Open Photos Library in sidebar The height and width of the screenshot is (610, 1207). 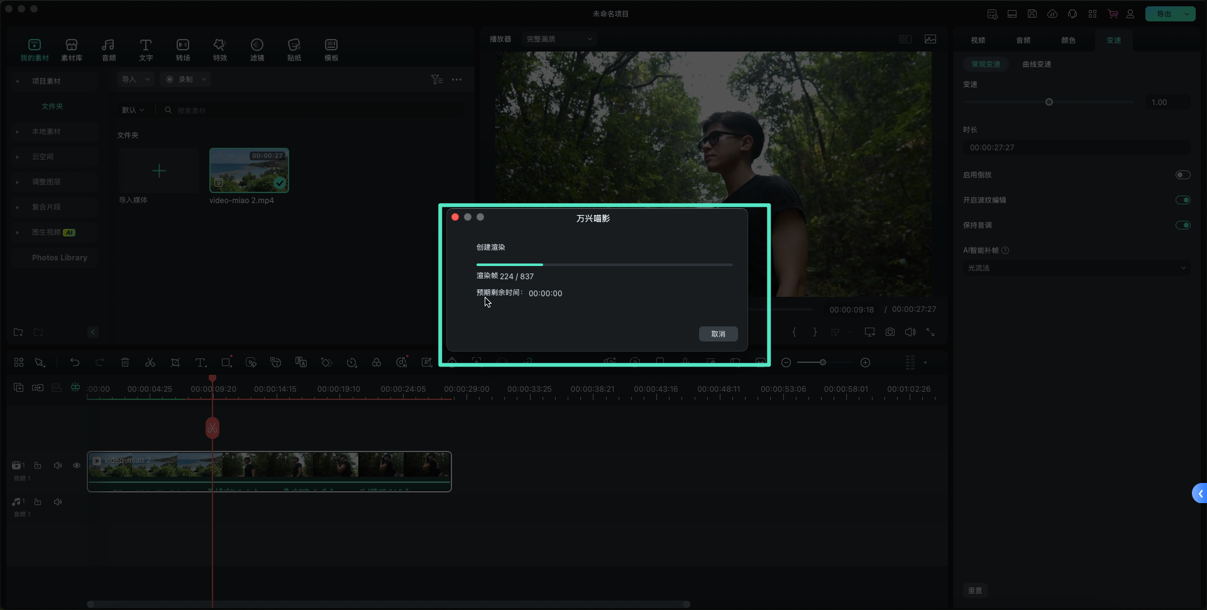(60, 258)
